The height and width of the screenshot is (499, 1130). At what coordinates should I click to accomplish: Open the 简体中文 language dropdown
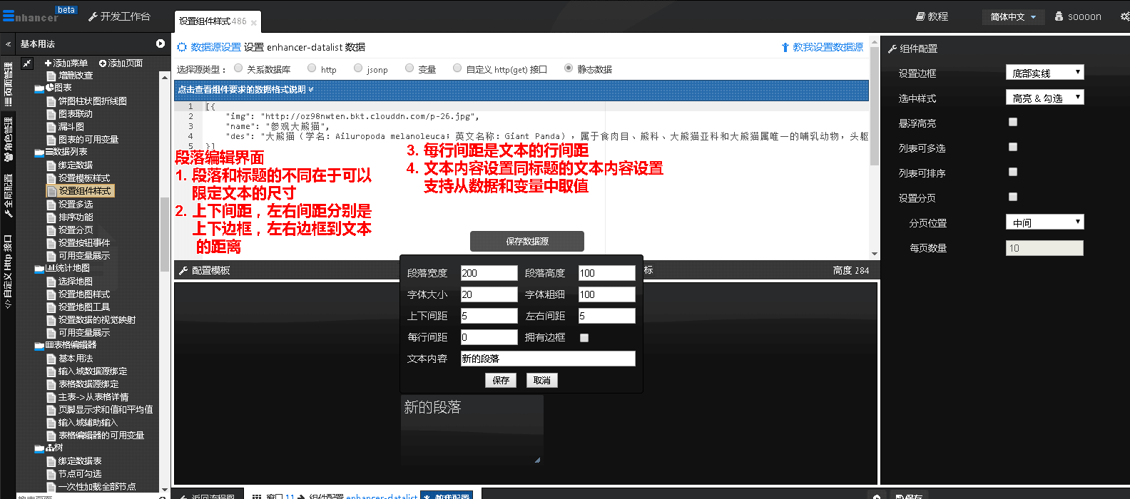coord(1013,17)
